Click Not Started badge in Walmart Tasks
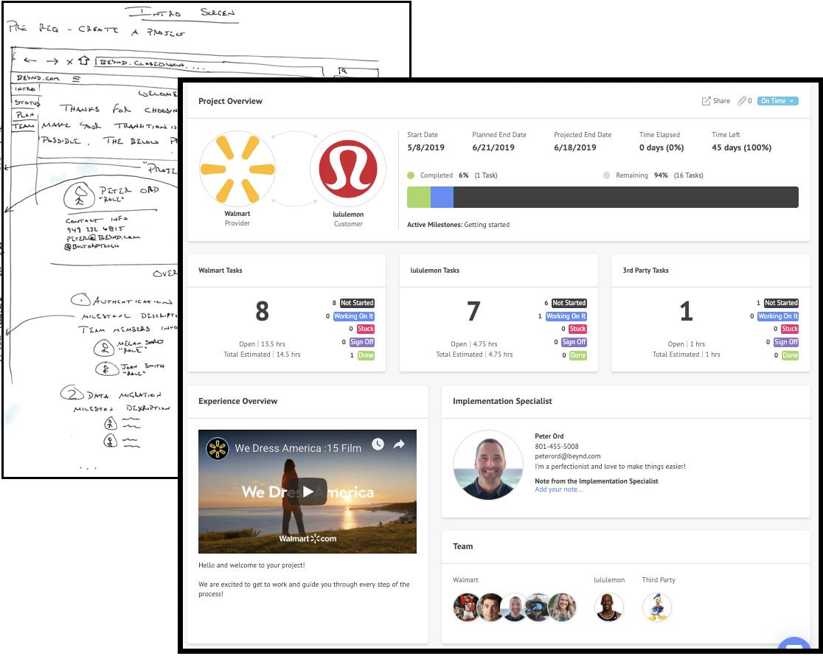 click(x=357, y=303)
